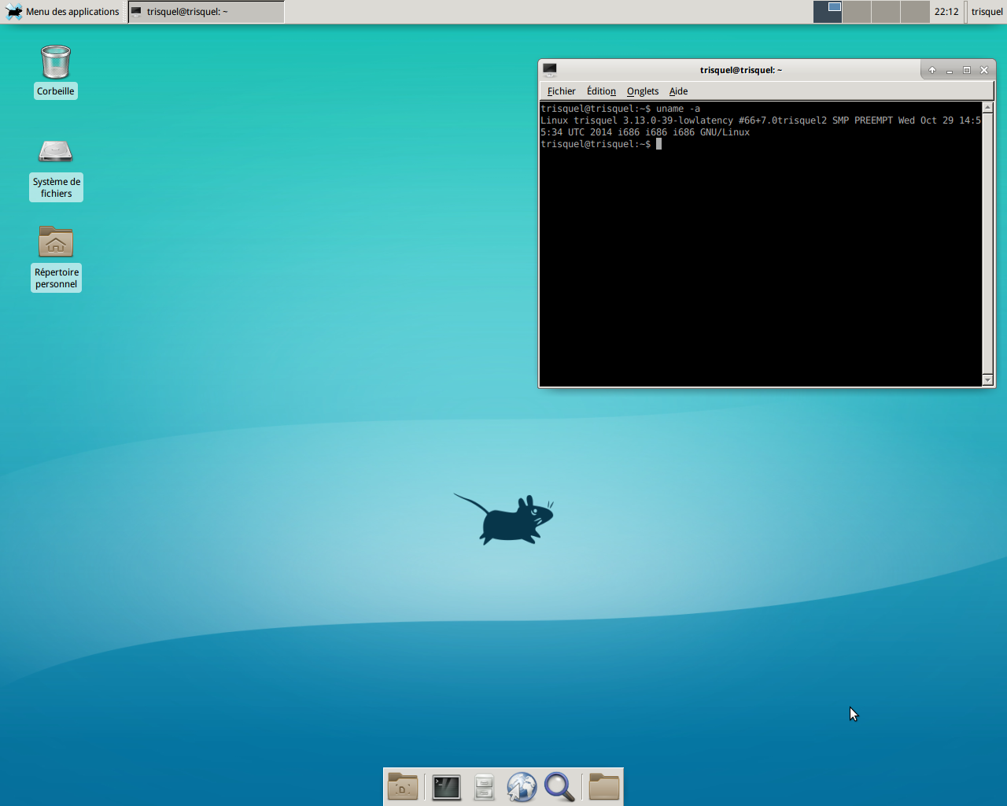
Task: Open the Aide menu in terminal
Action: click(678, 91)
